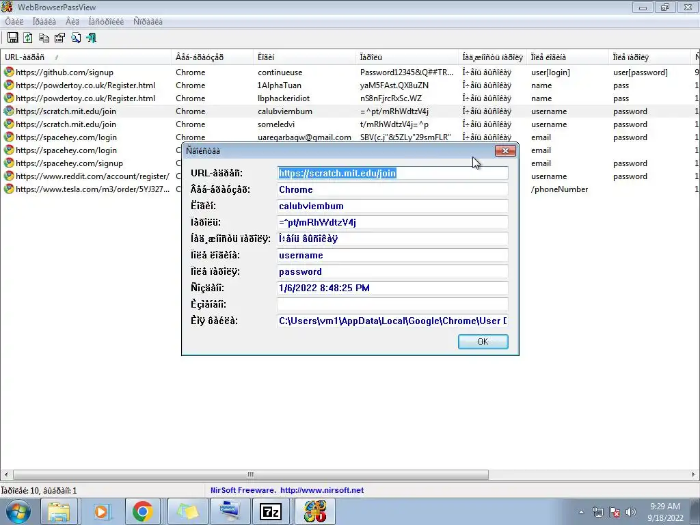Click login cell 'continueuse'
700x525 pixels.
(280, 72)
